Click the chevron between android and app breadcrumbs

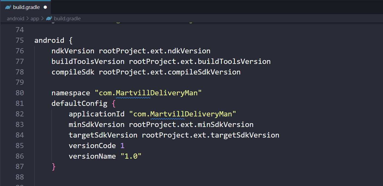click(27, 19)
